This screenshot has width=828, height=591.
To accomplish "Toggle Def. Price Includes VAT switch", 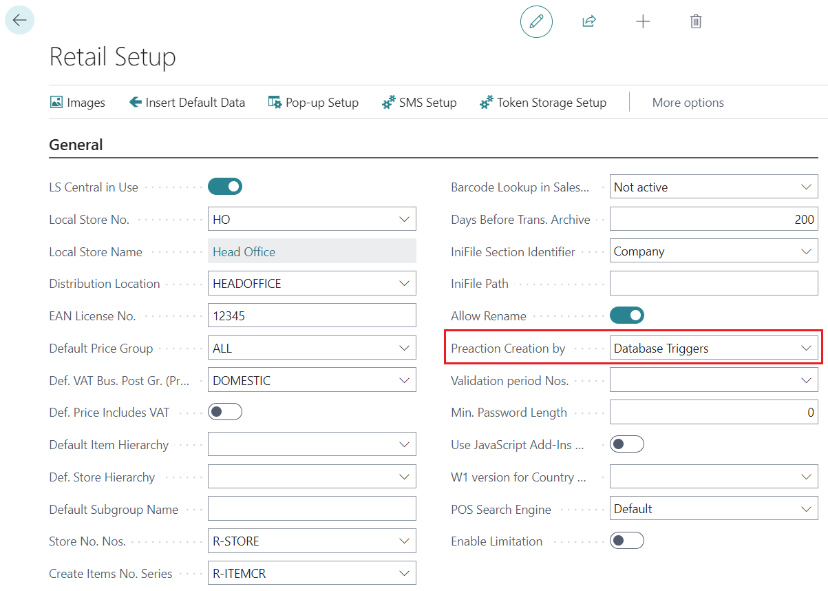I will coord(225,412).
